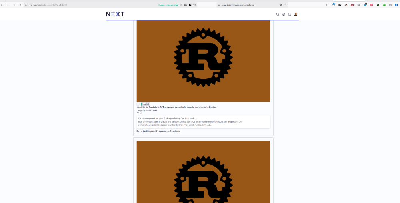The width and height of the screenshot is (400, 203).
Task: Open saved bookmarks in the site header
Action: pos(290,14)
